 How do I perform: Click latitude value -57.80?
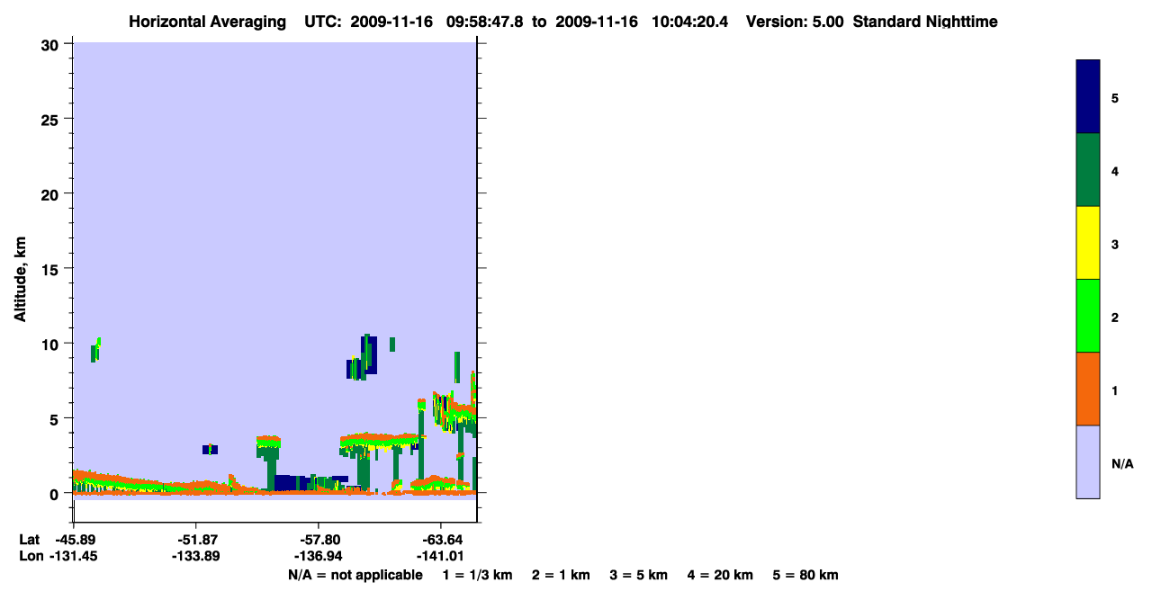point(319,540)
